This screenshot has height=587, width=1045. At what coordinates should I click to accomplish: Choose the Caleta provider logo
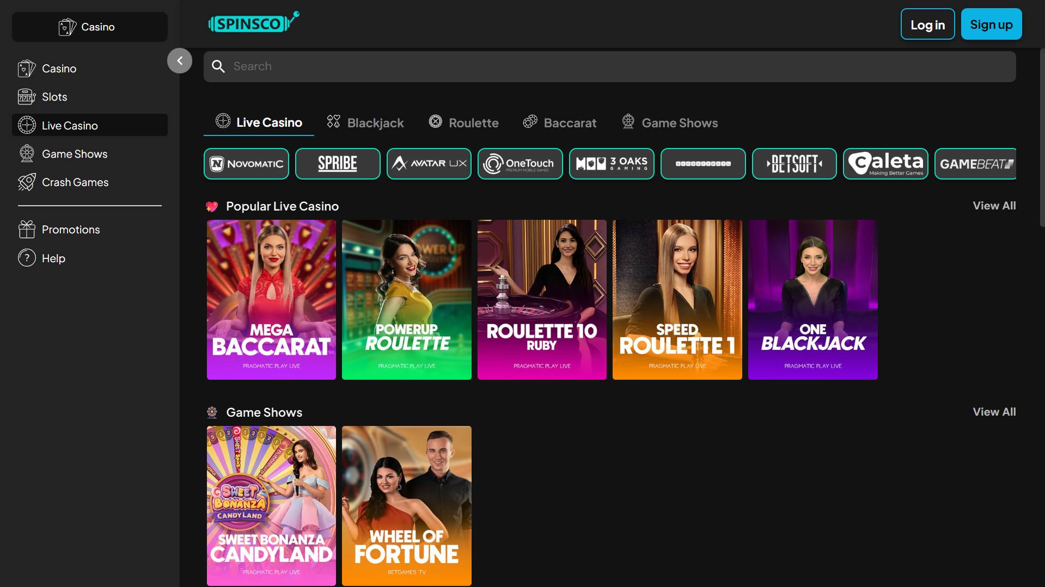pyautogui.click(x=885, y=164)
